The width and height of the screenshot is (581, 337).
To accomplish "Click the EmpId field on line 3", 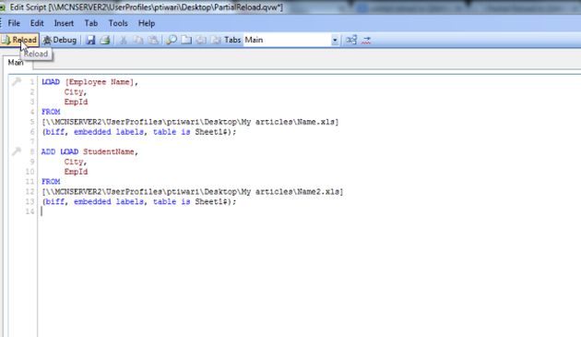I will click(x=76, y=102).
